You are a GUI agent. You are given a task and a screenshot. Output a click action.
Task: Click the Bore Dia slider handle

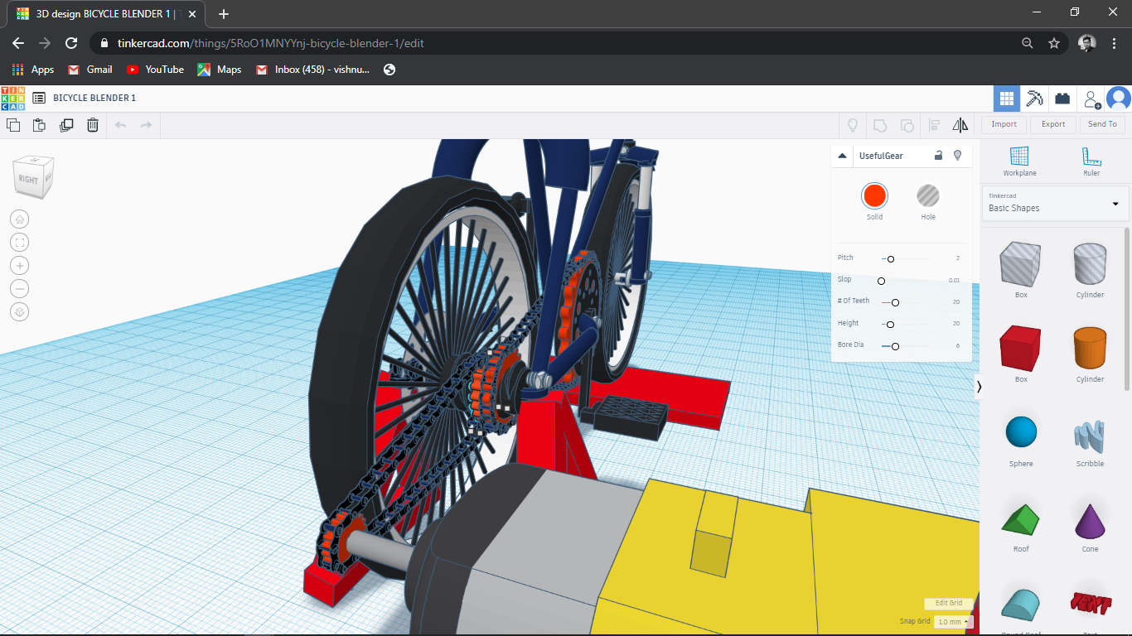(895, 346)
